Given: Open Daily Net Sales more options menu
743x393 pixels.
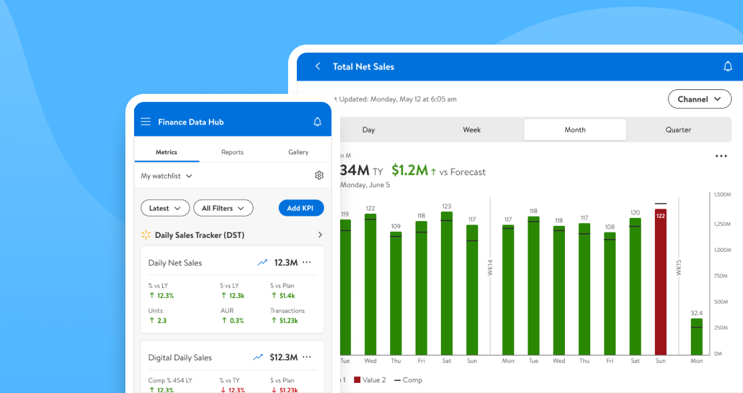Looking at the screenshot, I should [307, 262].
